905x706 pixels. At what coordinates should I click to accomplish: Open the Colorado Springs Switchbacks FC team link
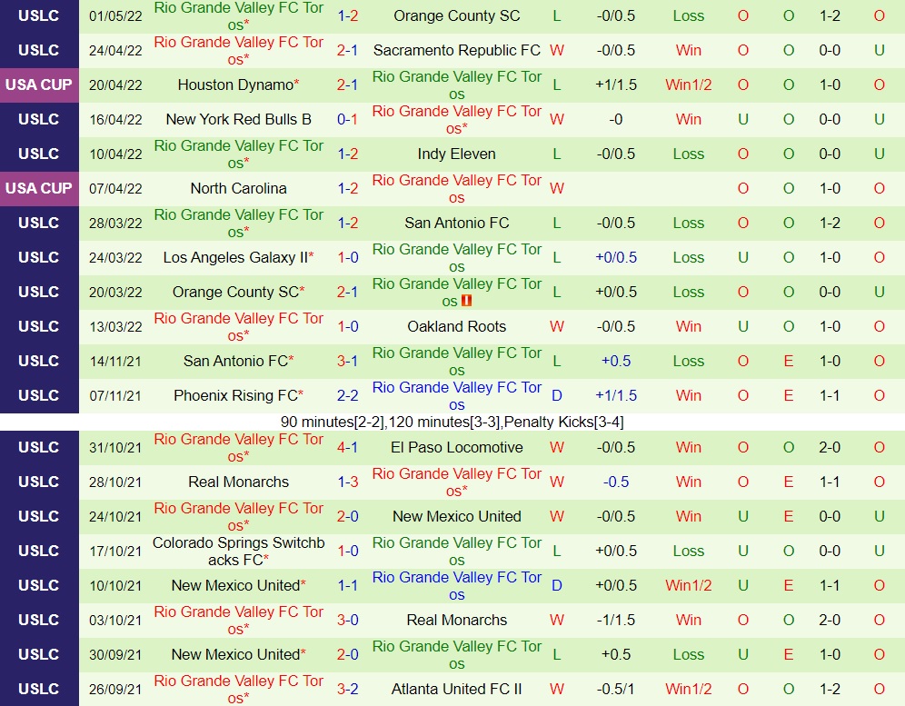(x=238, y=552)
